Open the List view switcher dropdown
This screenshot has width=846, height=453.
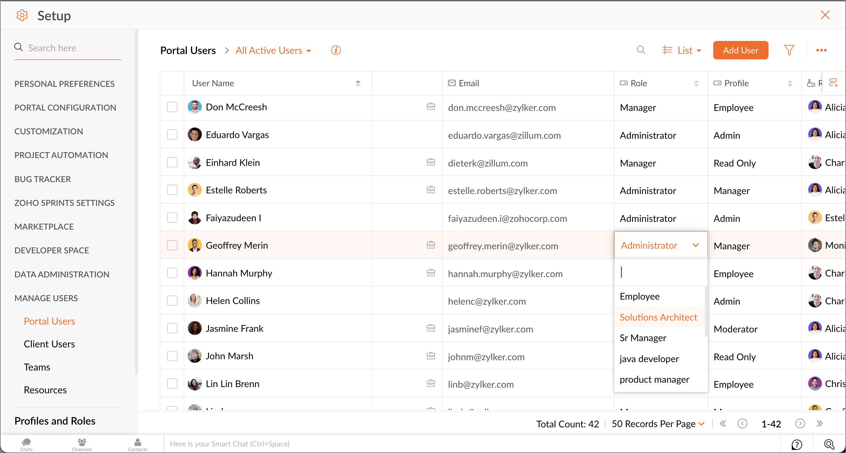[682, 50]
